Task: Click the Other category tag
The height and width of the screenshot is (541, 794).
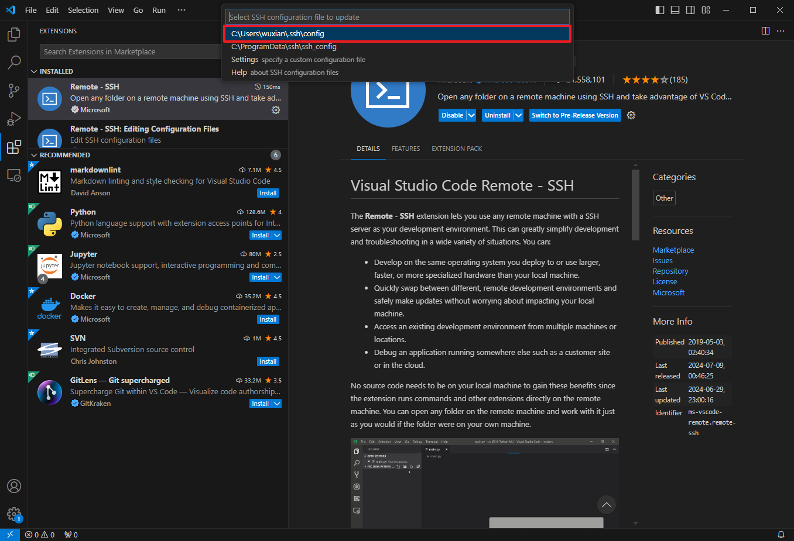Action: [664, 198]
